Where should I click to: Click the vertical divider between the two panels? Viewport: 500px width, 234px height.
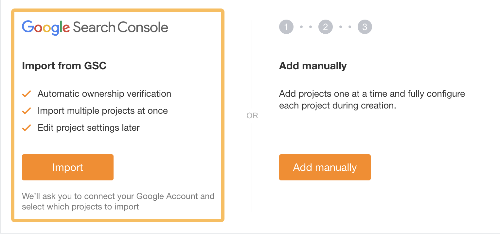pos(252,65)
